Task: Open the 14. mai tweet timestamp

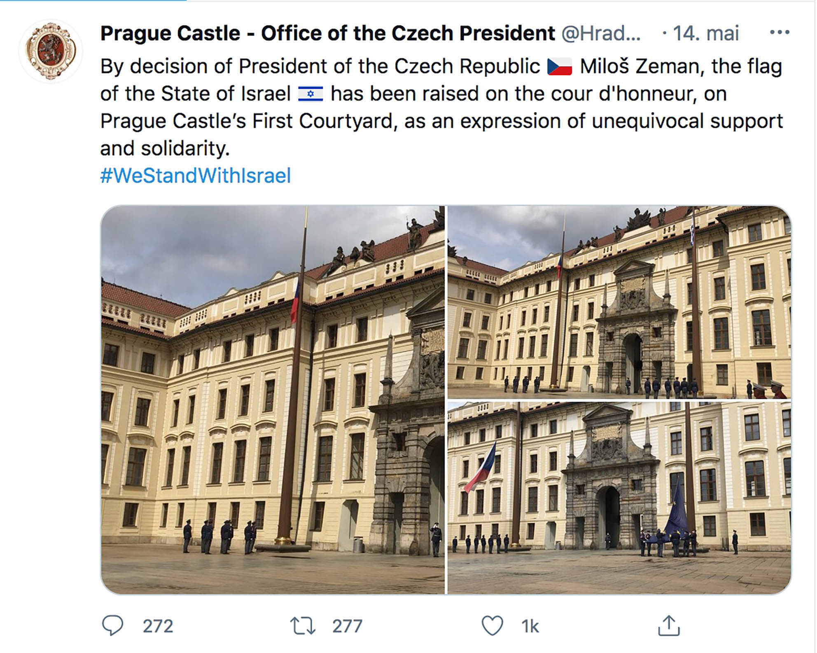Action: click(706, 33)
